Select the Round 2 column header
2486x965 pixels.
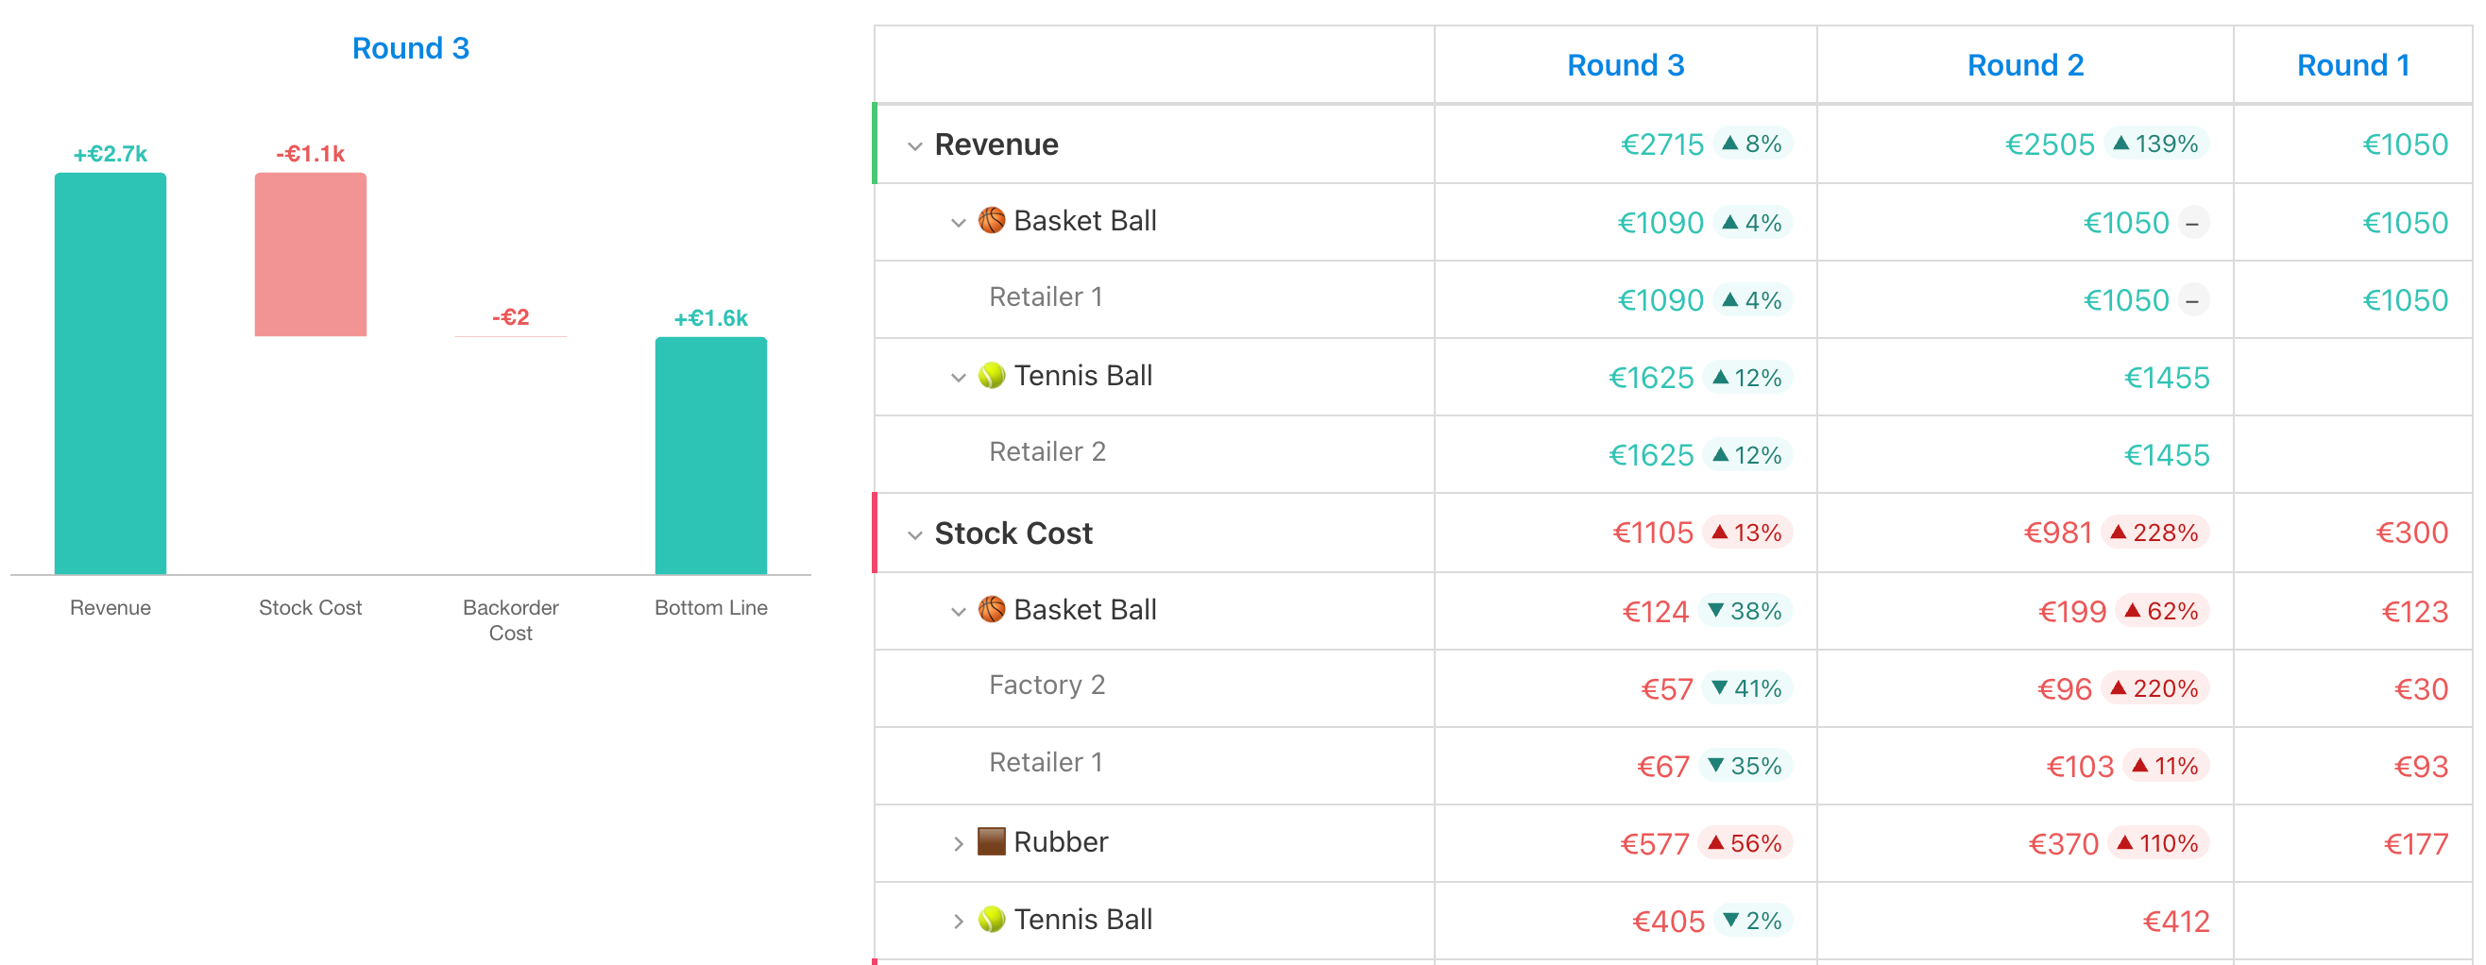click(x=2025, y=64)
